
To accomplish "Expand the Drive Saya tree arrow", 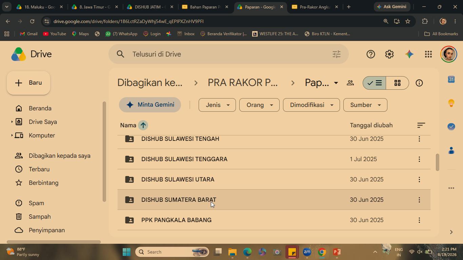I will tap(12, 122).
